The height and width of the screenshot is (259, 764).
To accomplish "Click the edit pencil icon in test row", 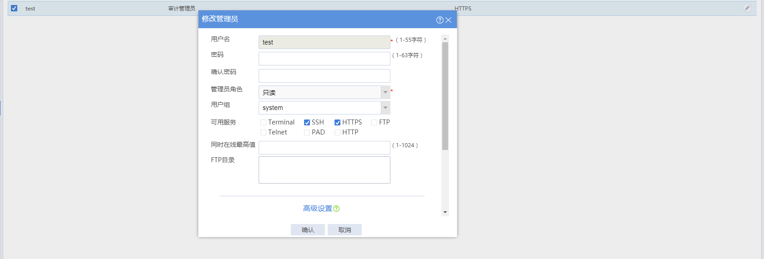I will 747,8.
